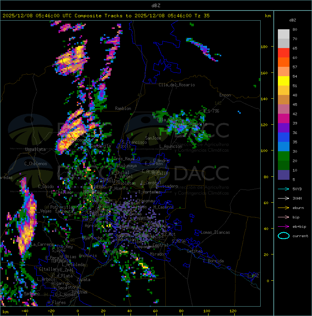The image size is (312, 316).
Task: Click the 'Catitas' place label on the map
Action: pos(195,251)
